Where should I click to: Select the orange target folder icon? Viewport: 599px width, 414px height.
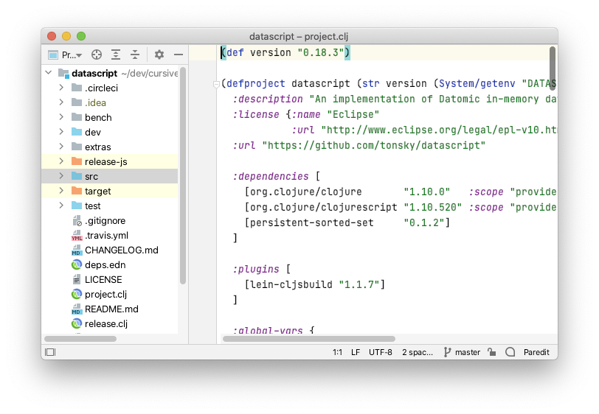(77, 191)
